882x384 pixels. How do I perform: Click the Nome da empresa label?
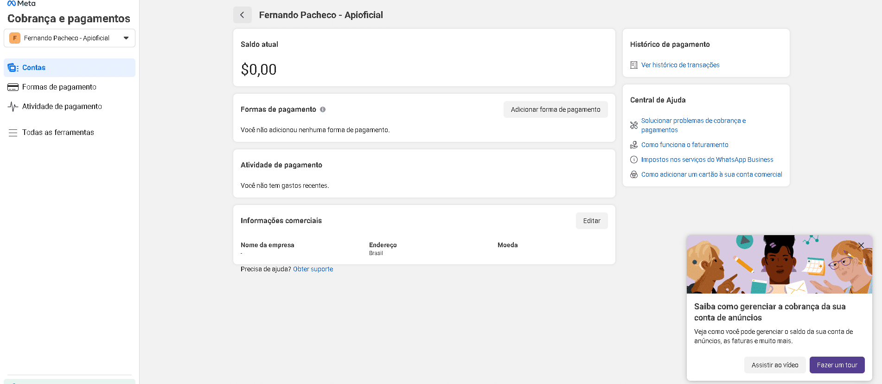(x=268, y=245)
